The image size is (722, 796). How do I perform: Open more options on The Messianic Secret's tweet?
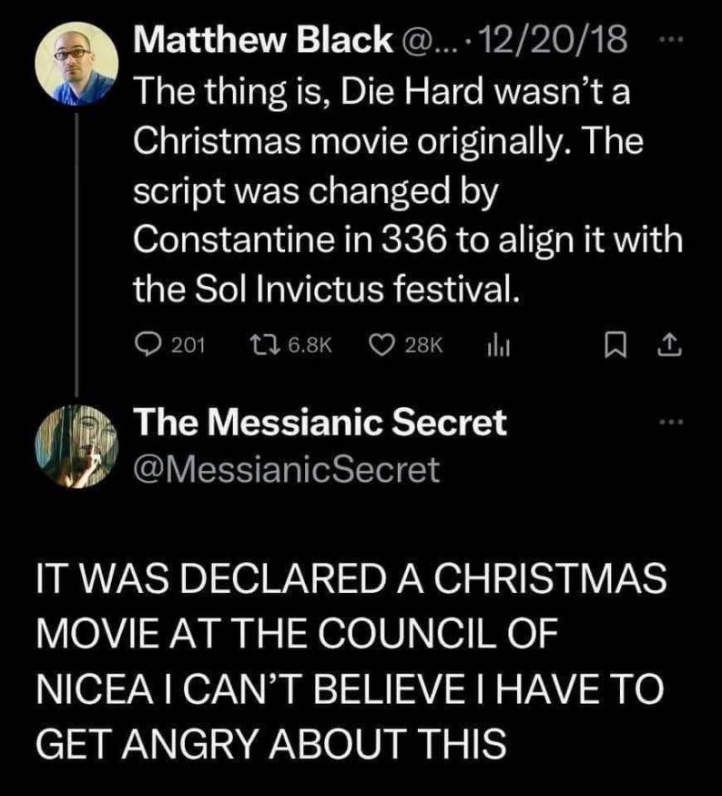tap(671, 423)
